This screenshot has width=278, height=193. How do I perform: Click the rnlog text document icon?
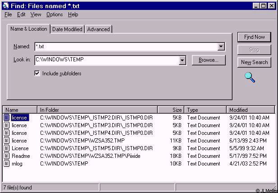tap(7, 163)
